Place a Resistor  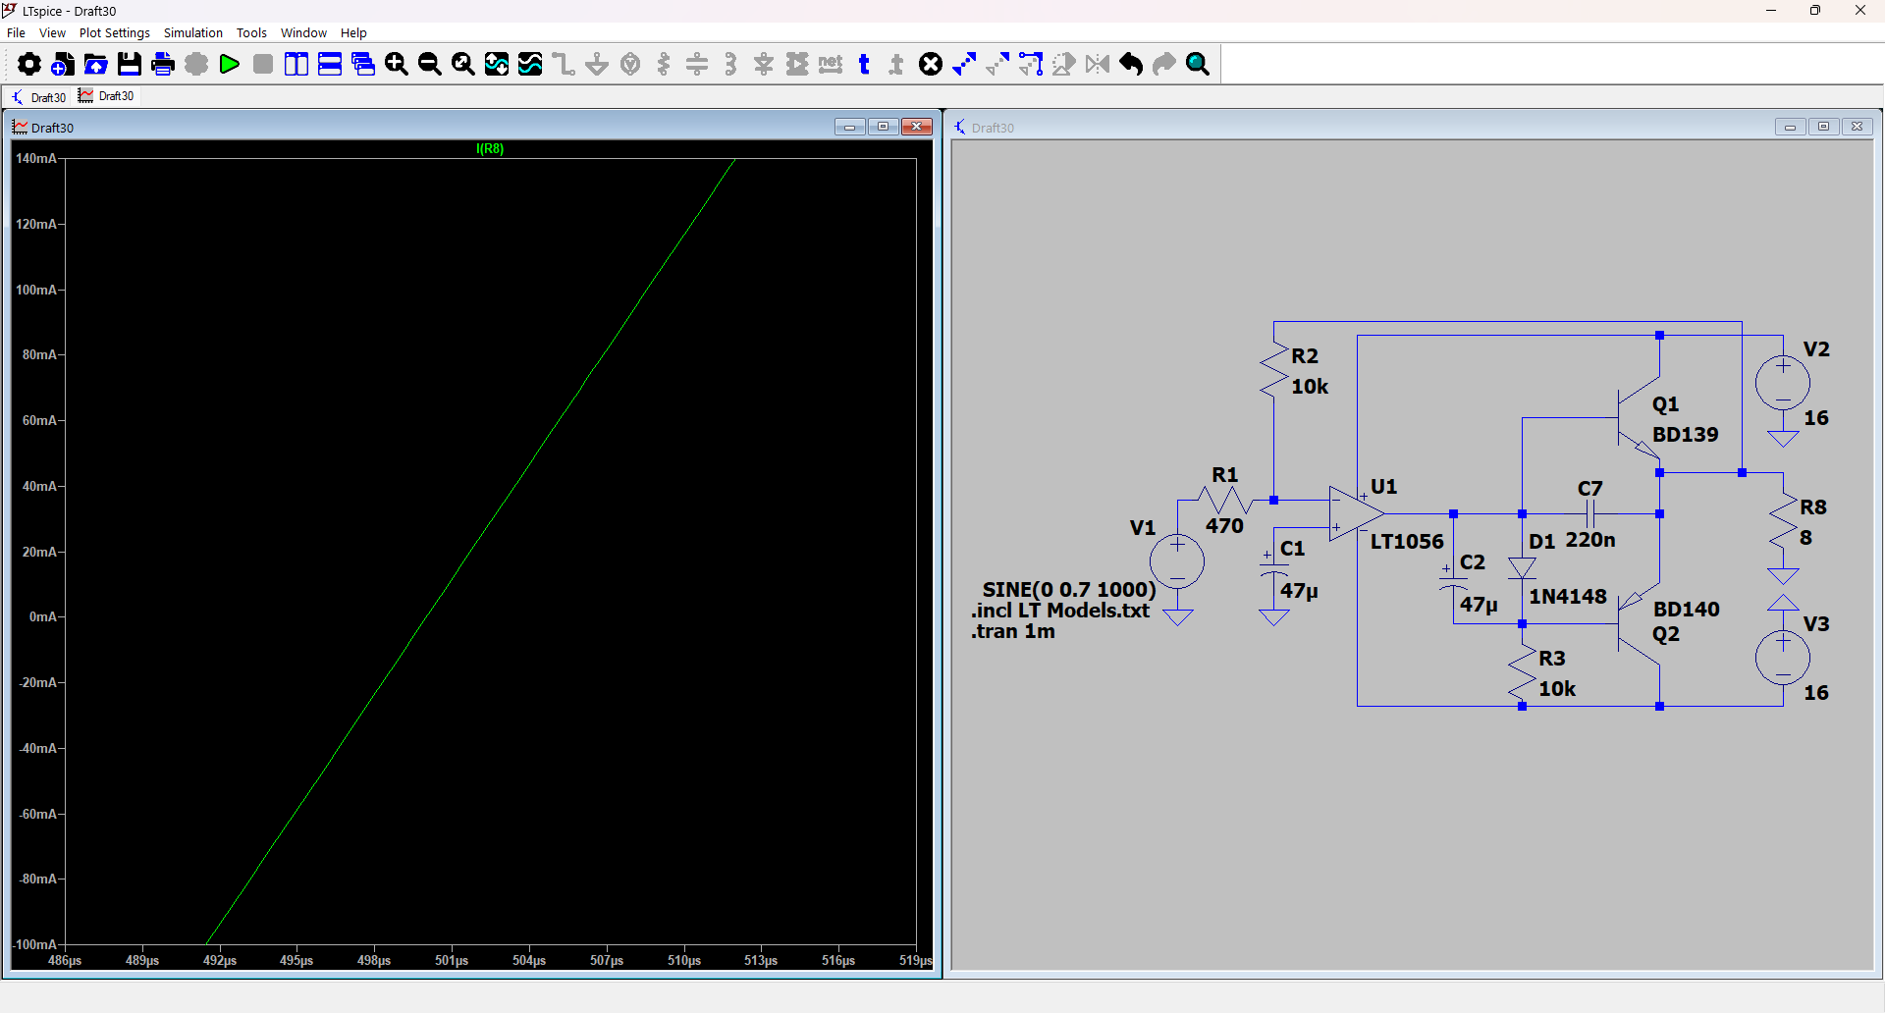click(x=664, y=65)
